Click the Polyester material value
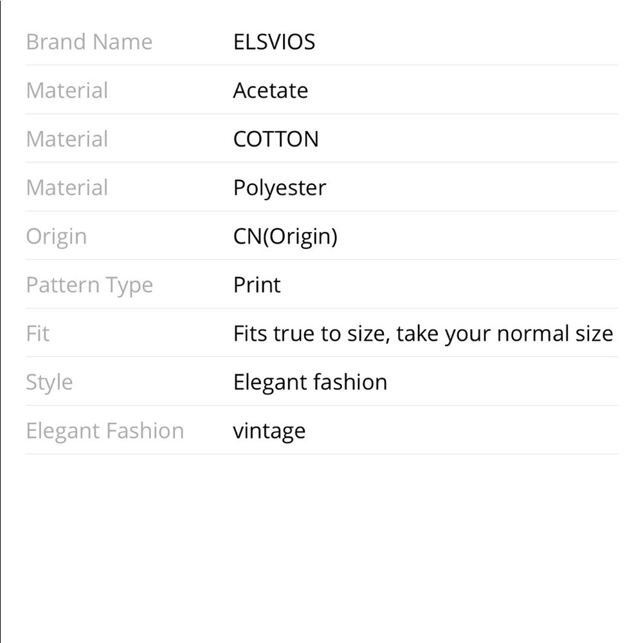 (280, 188)
